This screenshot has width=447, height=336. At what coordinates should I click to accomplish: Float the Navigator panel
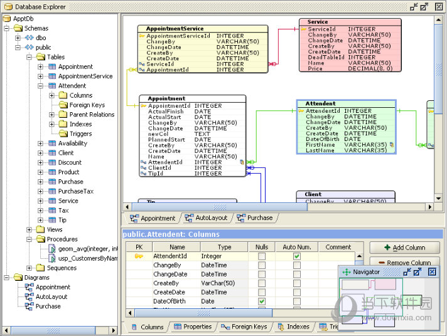[417, 272]
